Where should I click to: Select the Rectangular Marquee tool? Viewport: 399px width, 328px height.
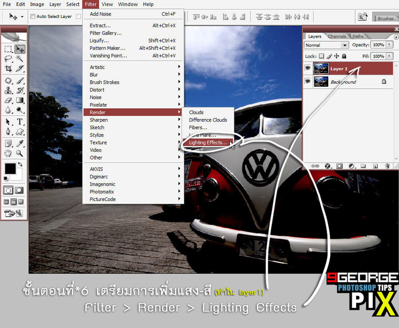tap(8, 49)
